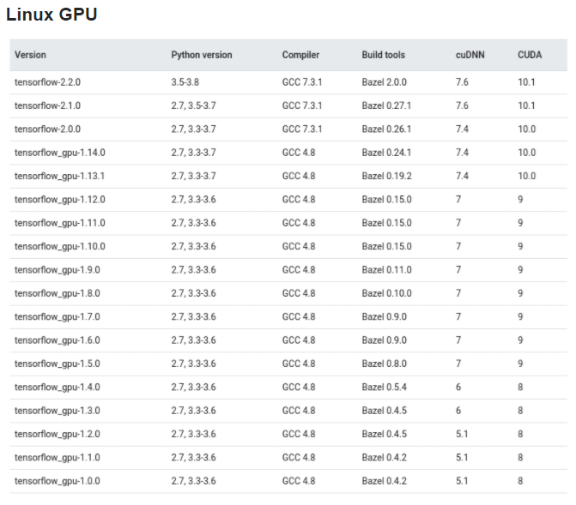This screenshot has width=576, height=505.
Task: Click Python version cell in tensorflow-2.0.0 row
Action: tap(194, 129)
